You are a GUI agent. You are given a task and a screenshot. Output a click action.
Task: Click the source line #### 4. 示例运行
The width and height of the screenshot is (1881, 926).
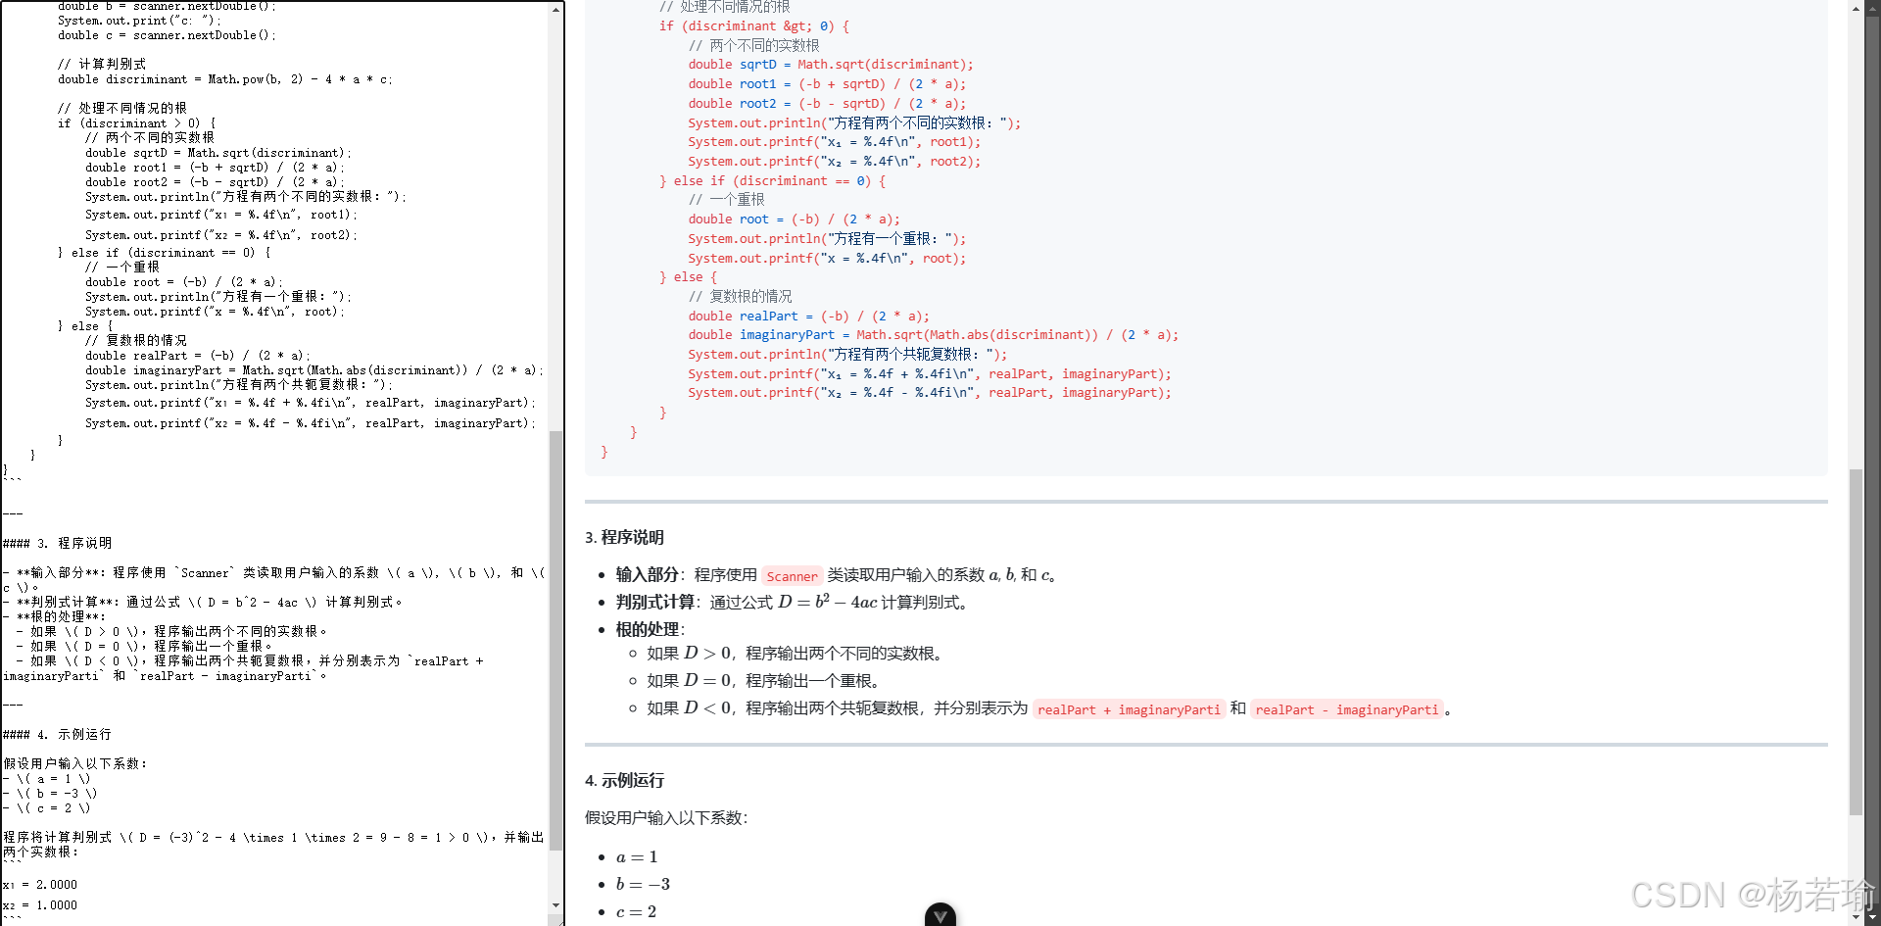coord(56,734)
